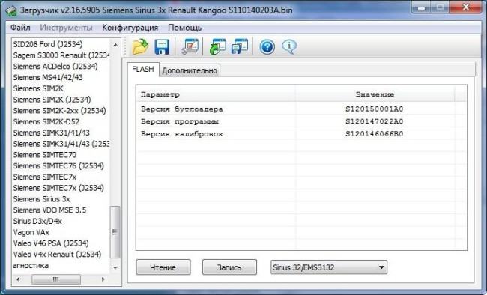Select Siemens SIMTEC70 item
The width and height of the screenshot is (487, 295).
coord(45,155)
